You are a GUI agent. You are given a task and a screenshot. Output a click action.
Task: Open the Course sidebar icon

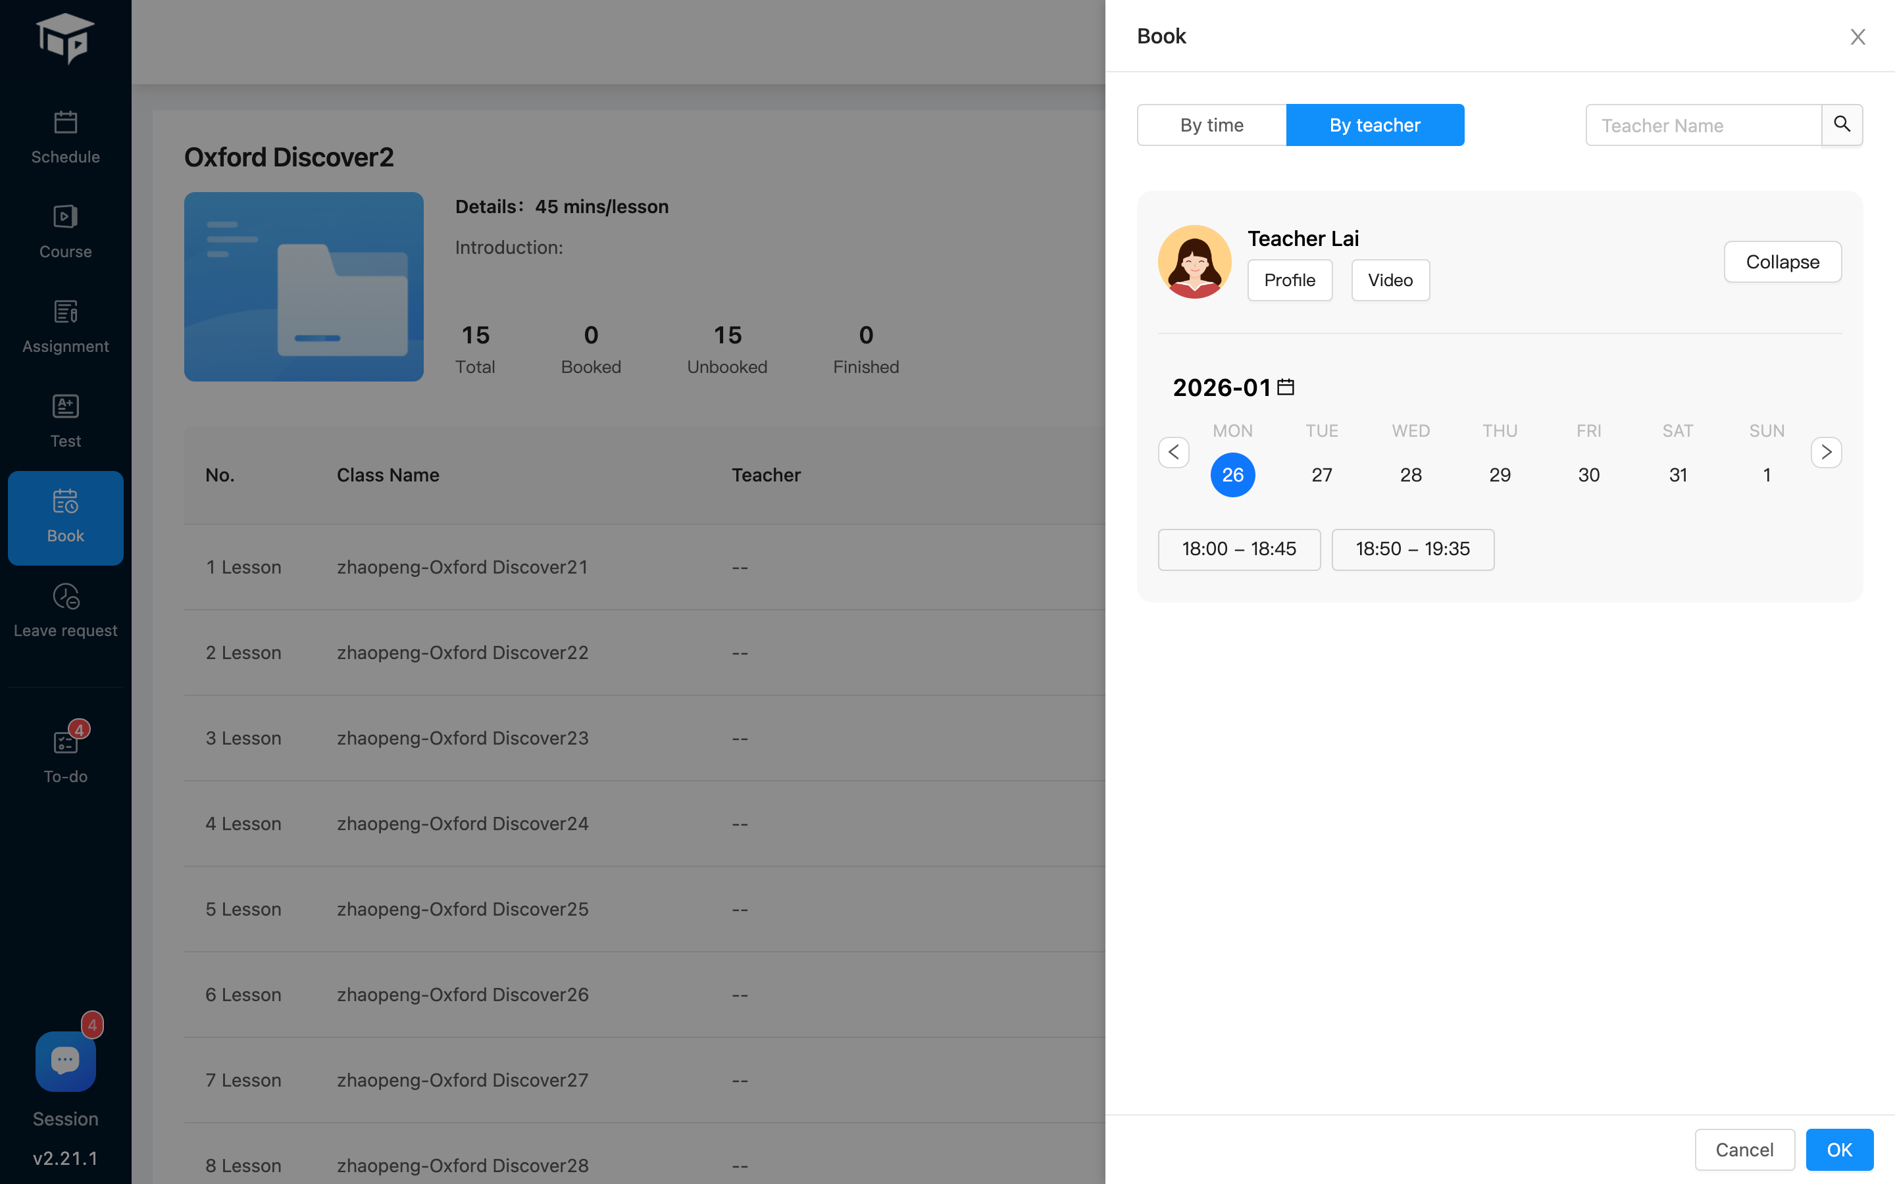click(65, 217)
